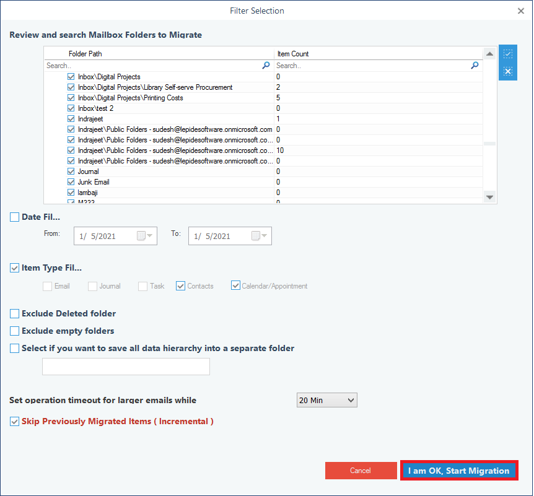Enable the Date Filter checkbox
Viewport: 534px width, 496px height.
pyautogui.click(x=14, y=217)
